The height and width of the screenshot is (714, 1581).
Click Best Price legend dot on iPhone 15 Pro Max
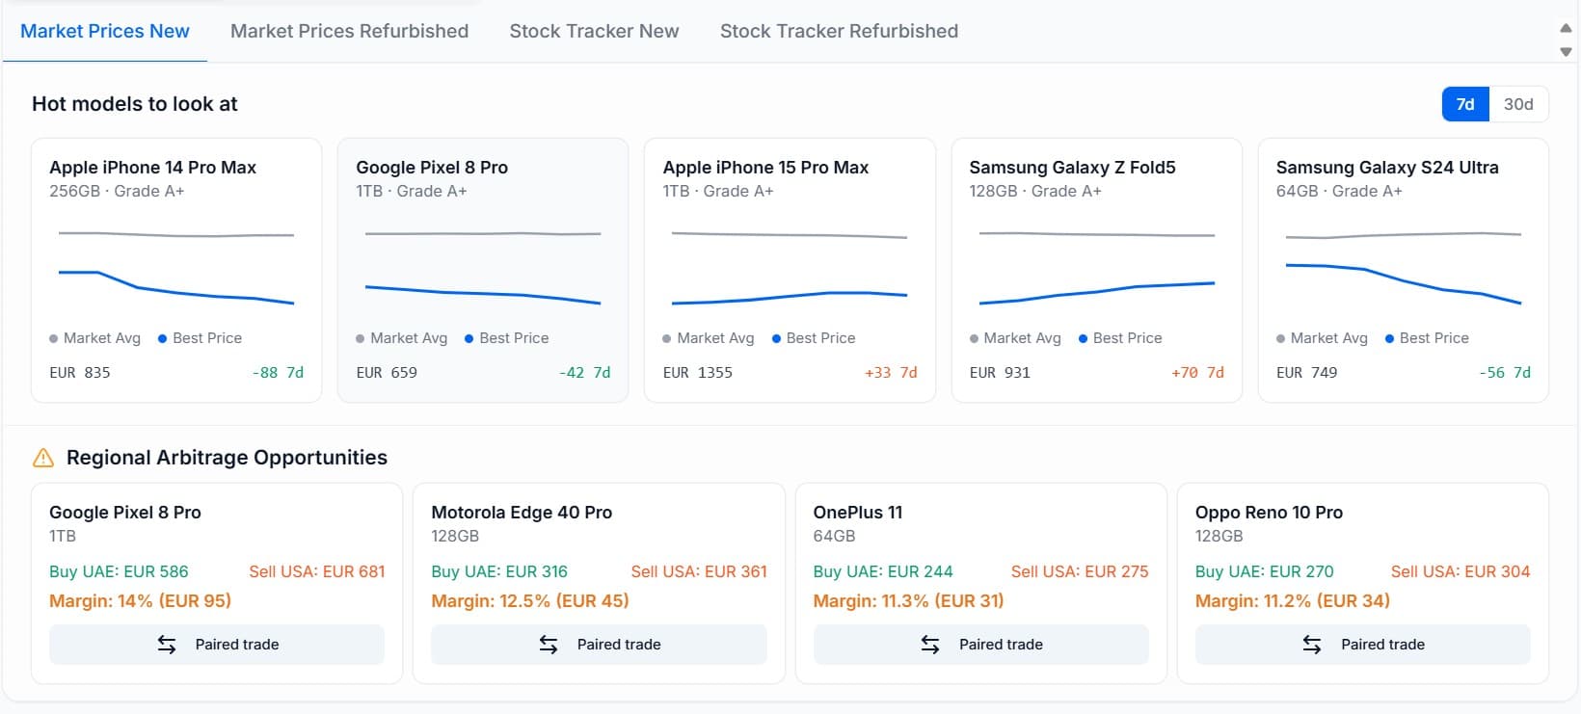tap(776, 339)
